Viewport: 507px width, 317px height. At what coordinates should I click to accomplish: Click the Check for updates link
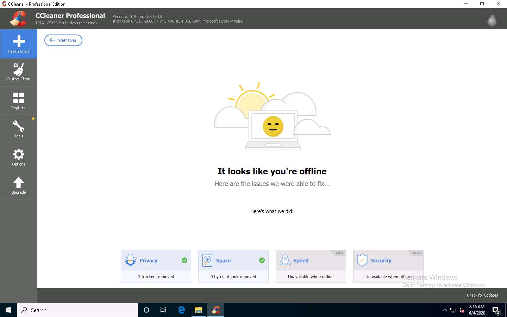pos(482,295)
